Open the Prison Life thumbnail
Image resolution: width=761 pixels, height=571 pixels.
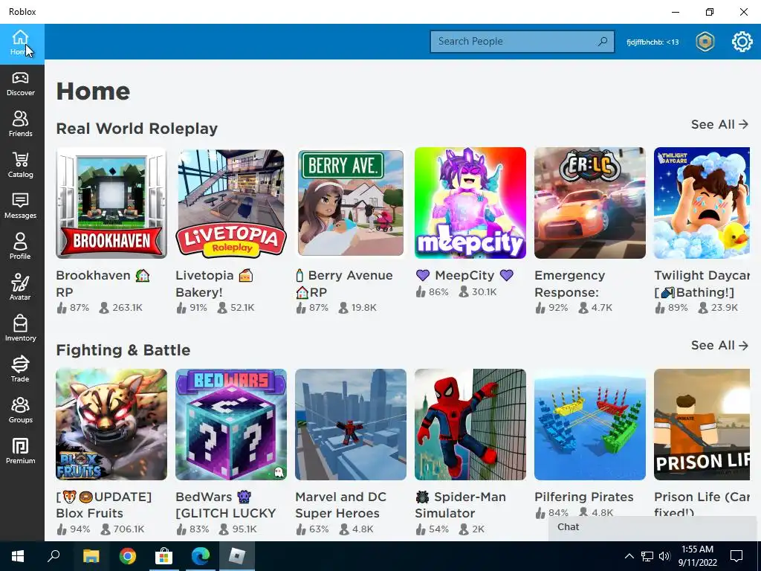[702, 425]
